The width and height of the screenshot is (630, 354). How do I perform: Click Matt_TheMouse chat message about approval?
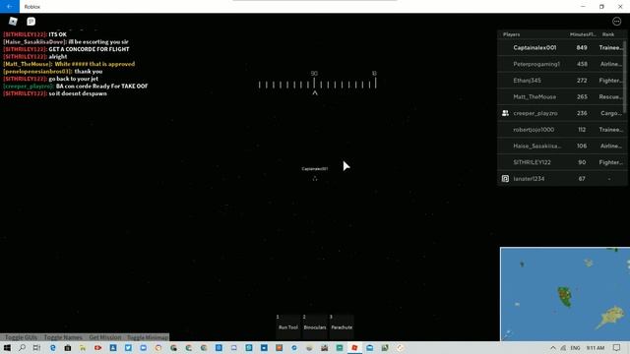[69, 64]
